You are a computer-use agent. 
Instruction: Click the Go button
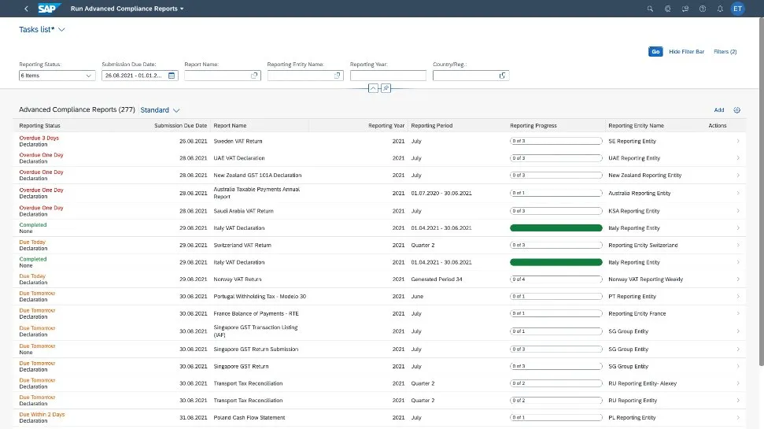click(655, 51)
